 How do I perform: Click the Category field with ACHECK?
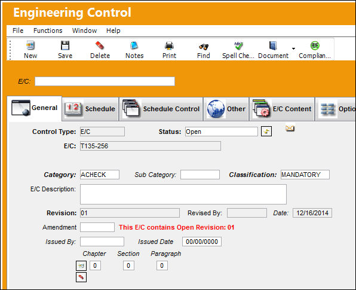click(x=99, y=175)
